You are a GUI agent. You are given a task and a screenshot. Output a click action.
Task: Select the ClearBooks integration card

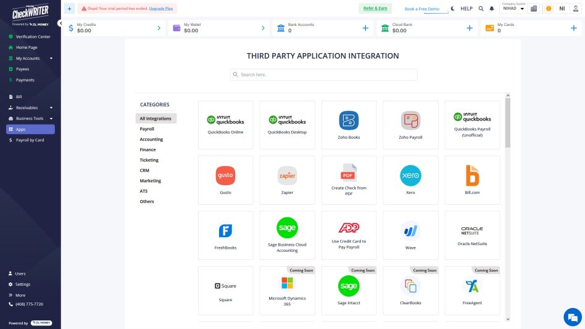click(x=410, y=291)
